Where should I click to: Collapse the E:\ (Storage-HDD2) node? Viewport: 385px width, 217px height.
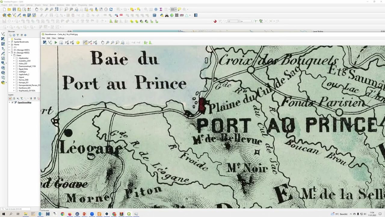9,53
